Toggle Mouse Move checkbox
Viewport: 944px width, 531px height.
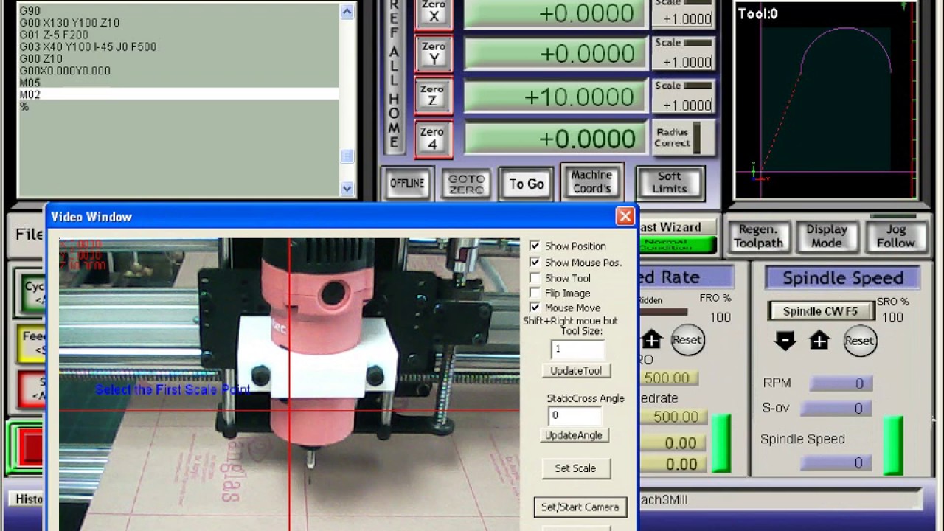pyautogui.click(x=535, y=308)
